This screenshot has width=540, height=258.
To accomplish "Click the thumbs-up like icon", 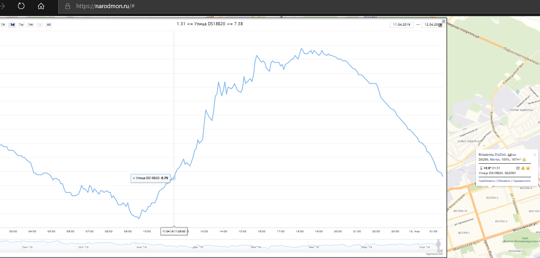I will coord(524,160).
